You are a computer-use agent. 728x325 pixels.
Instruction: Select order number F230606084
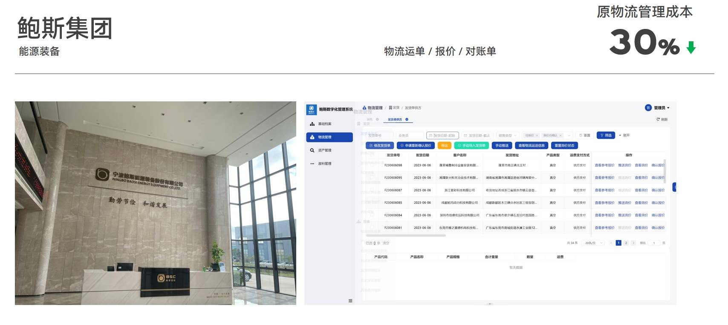point(393,215)
